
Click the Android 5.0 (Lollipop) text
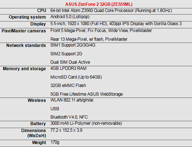70,17
